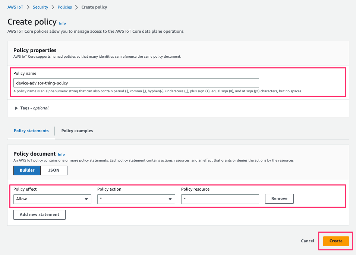Click inside the Policy name field
356x255 pixels.
[x=136, y=83]
